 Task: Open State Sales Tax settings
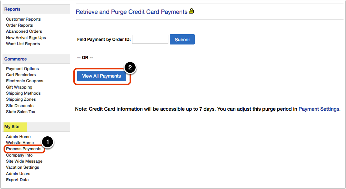coord(21,112)
